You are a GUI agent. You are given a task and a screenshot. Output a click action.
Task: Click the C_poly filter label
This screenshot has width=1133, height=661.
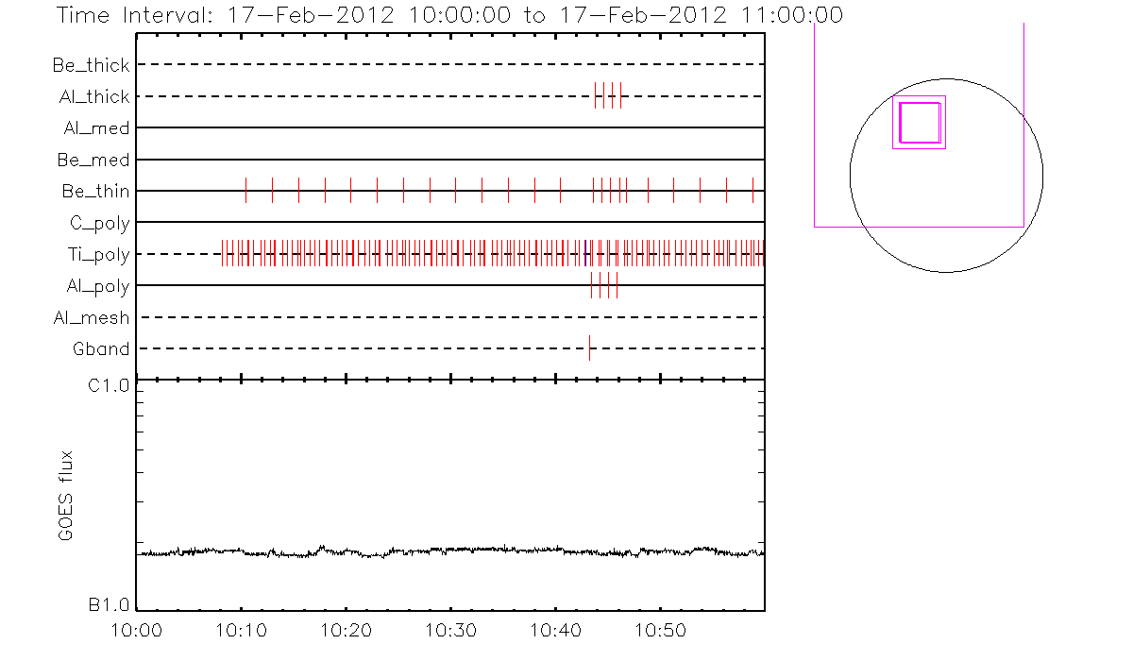(x=100, y=223)
